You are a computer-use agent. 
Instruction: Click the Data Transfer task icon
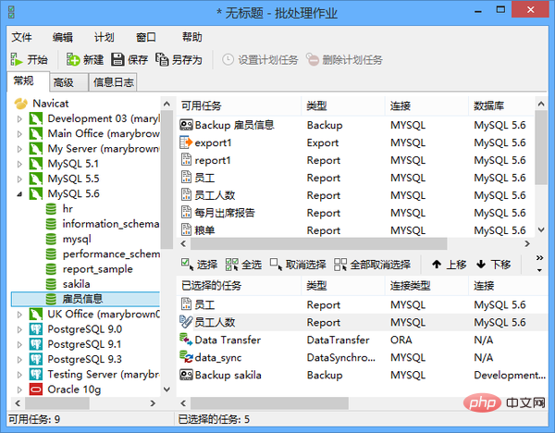186,340
